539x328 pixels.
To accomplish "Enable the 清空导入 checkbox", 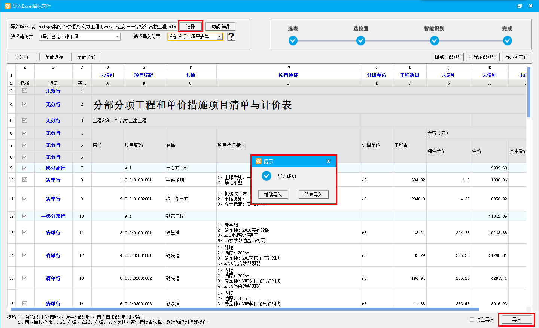I will point(472,319).
